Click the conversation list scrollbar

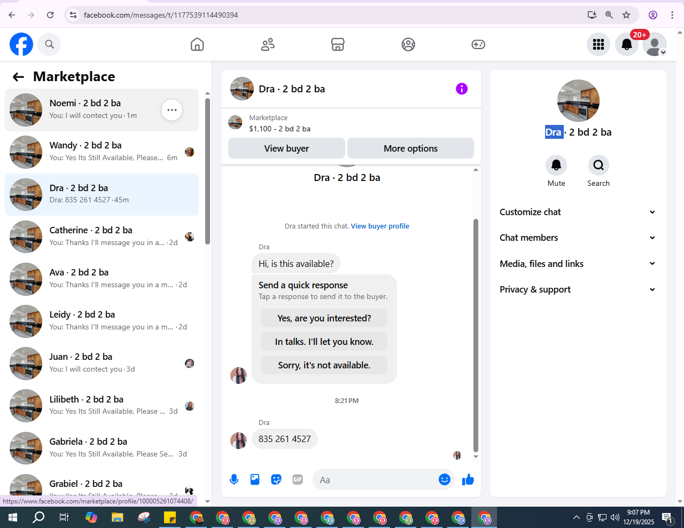[207, 171]
